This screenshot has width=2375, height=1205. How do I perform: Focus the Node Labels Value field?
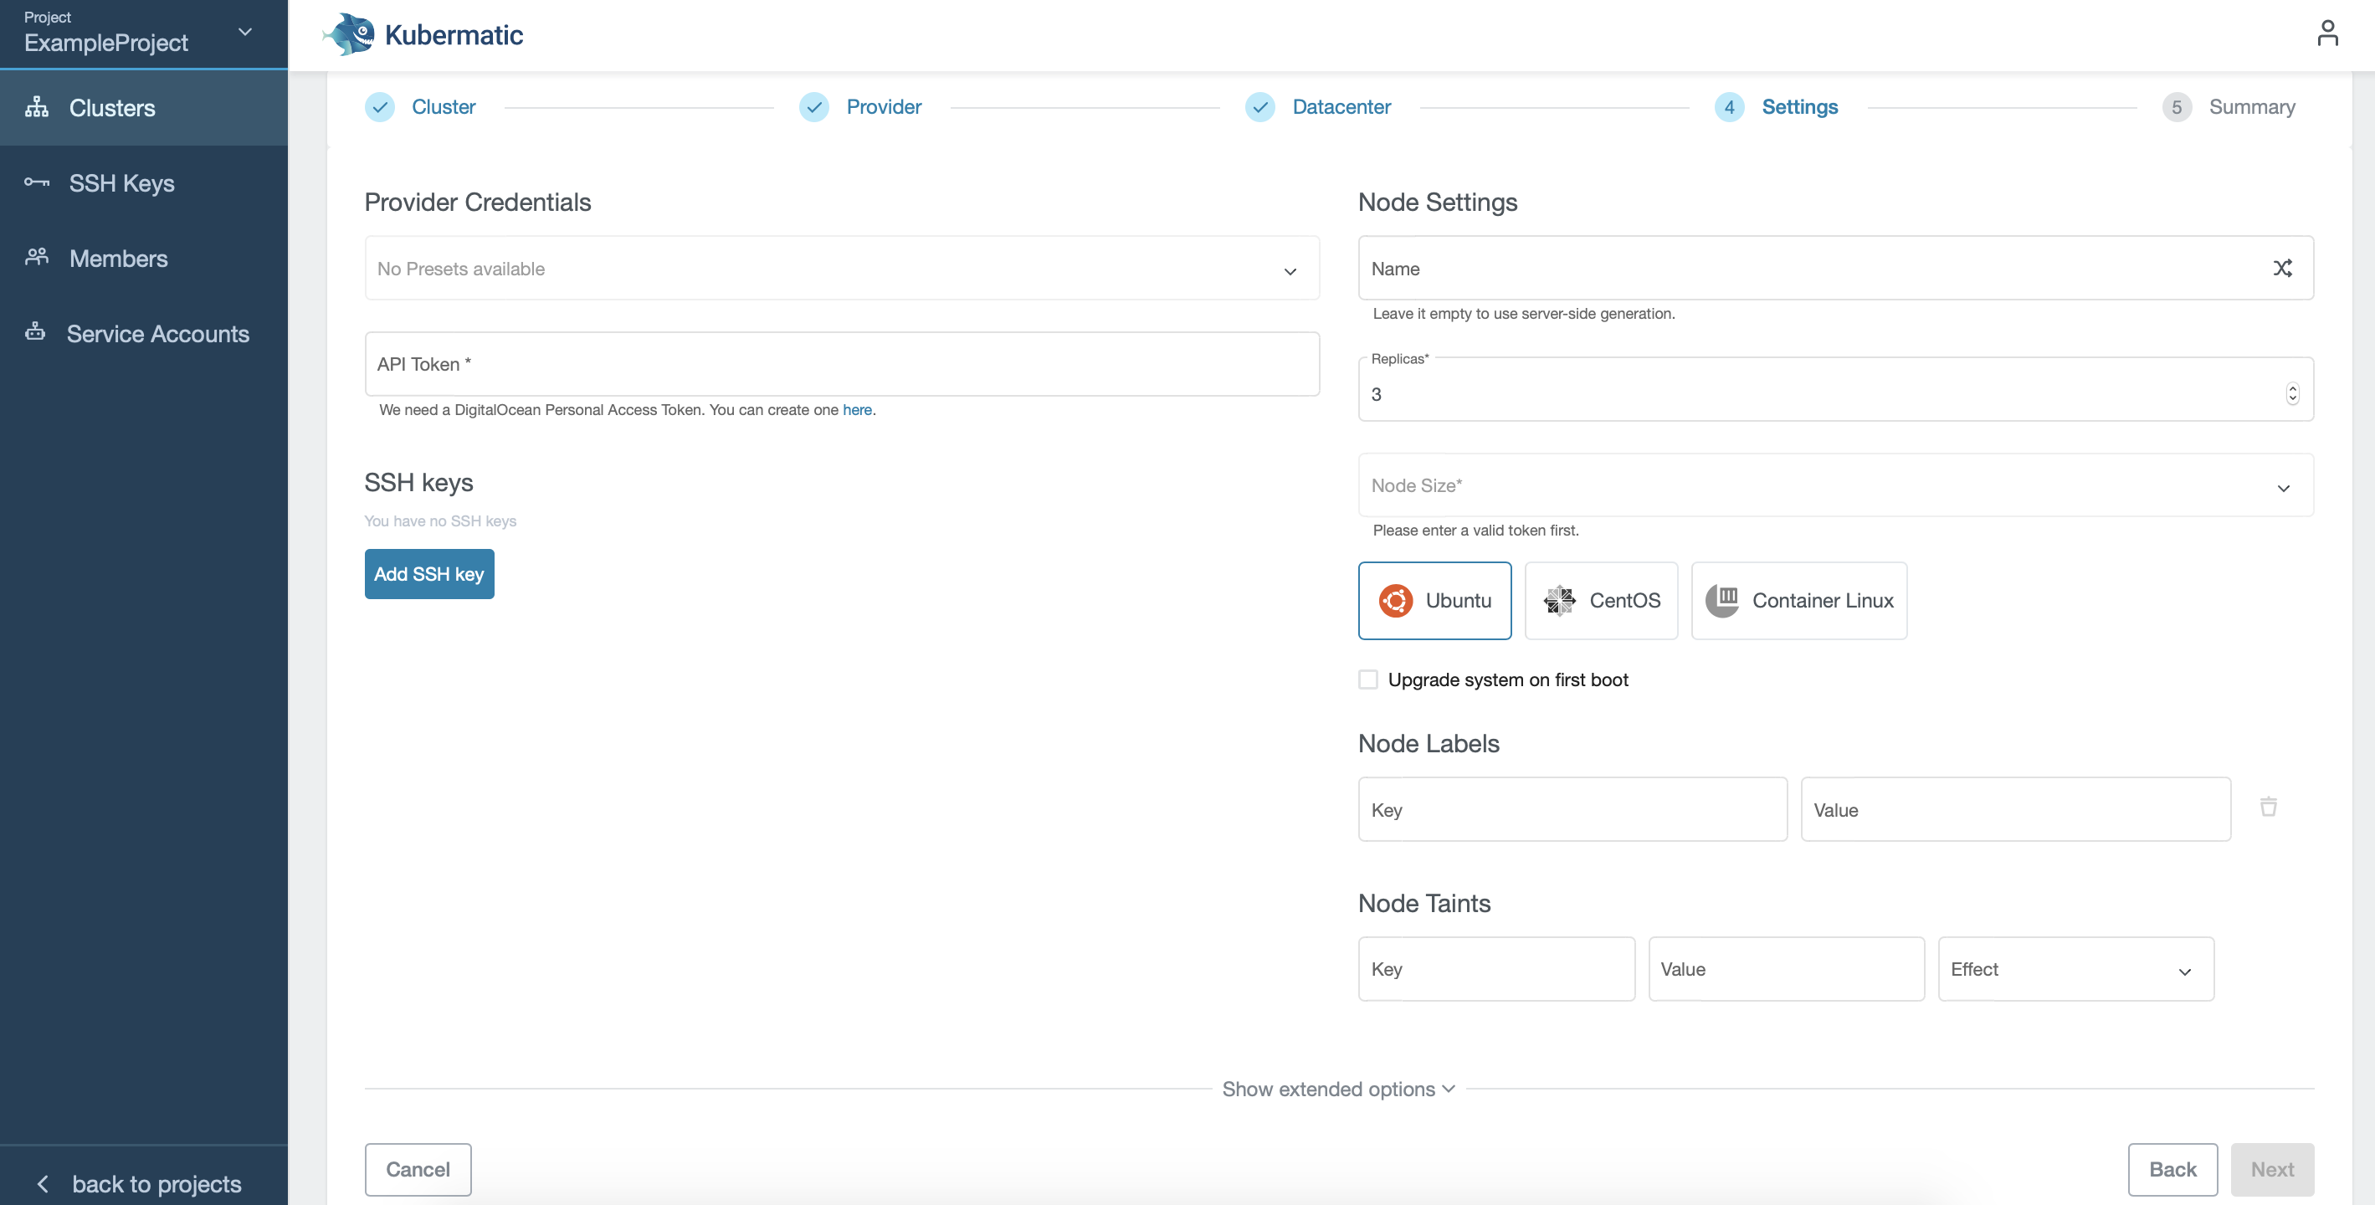[2015, 809]
